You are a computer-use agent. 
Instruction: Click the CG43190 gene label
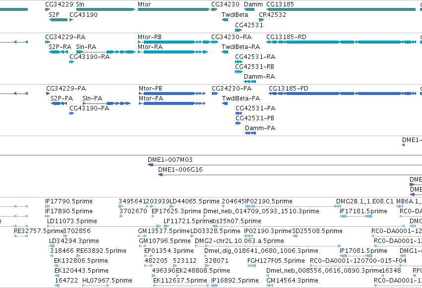coord(83,15)
